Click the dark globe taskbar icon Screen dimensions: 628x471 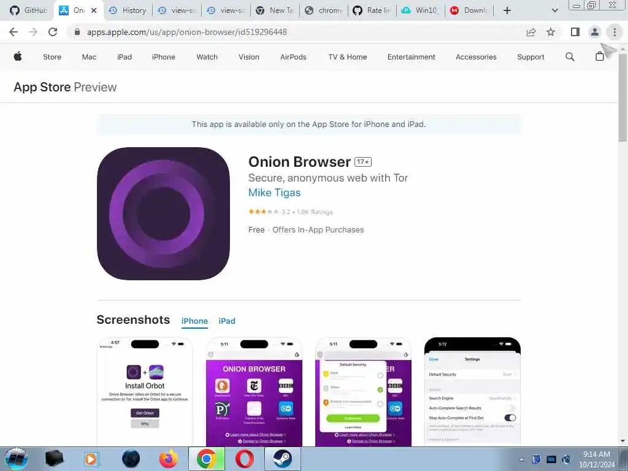[x=131, y=459]
